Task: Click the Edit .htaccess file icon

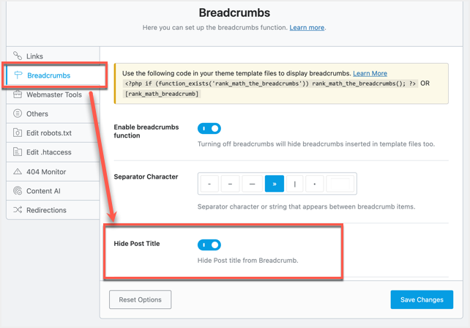Action: [x=18, y=152]
